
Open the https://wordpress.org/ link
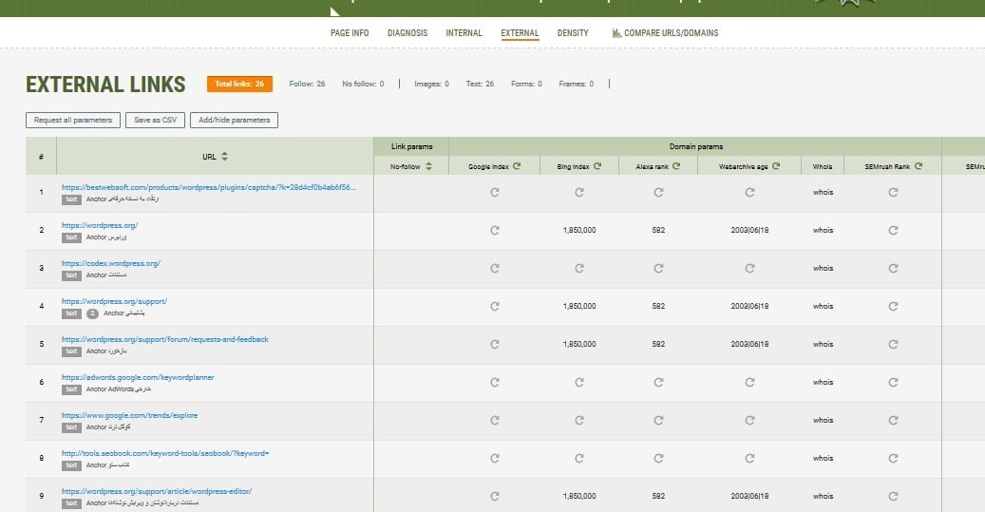[x=99, y=225]
